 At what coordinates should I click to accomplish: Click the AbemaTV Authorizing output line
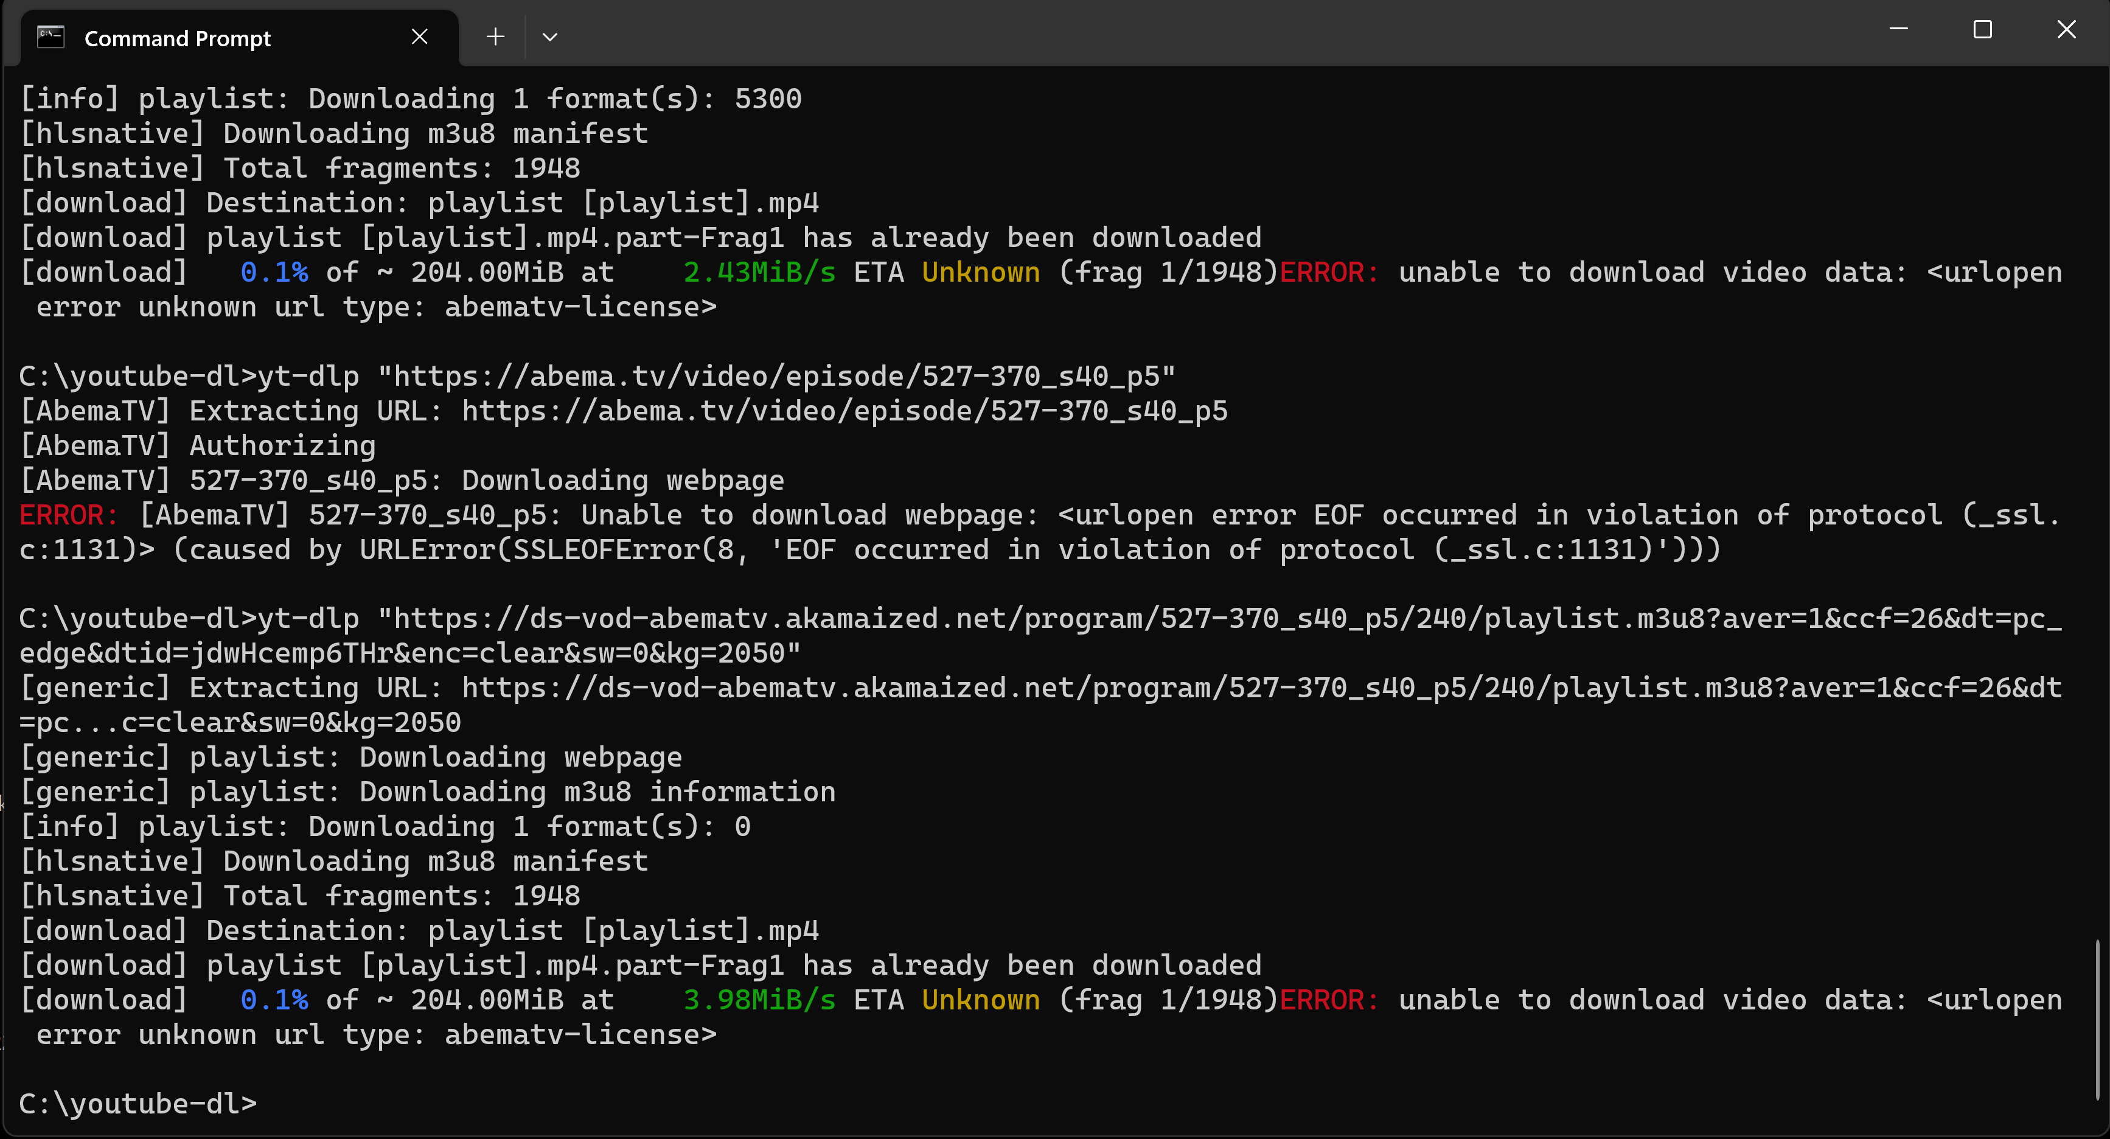[197, 445]
